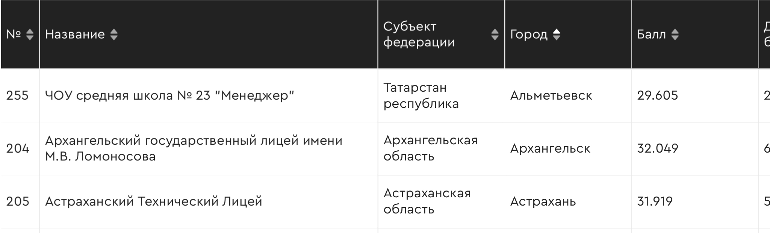Screen dimensions: 770x233
Task: Toggle sort arrows beside Город
Action: [557, 35]
